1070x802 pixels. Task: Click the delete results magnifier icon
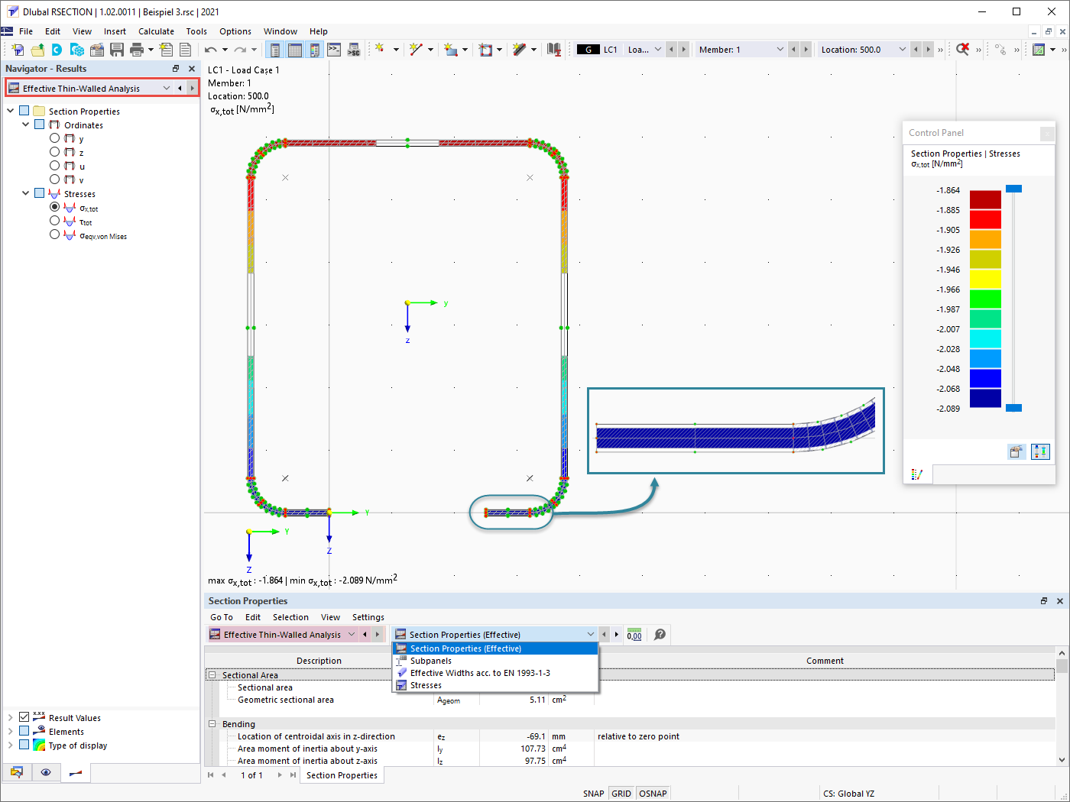(962, 50)
